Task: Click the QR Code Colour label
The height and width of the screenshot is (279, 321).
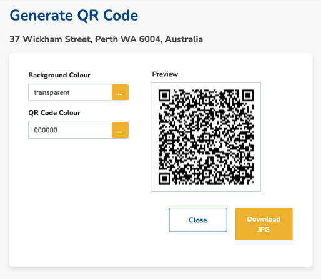Action: tap(54, 113)
